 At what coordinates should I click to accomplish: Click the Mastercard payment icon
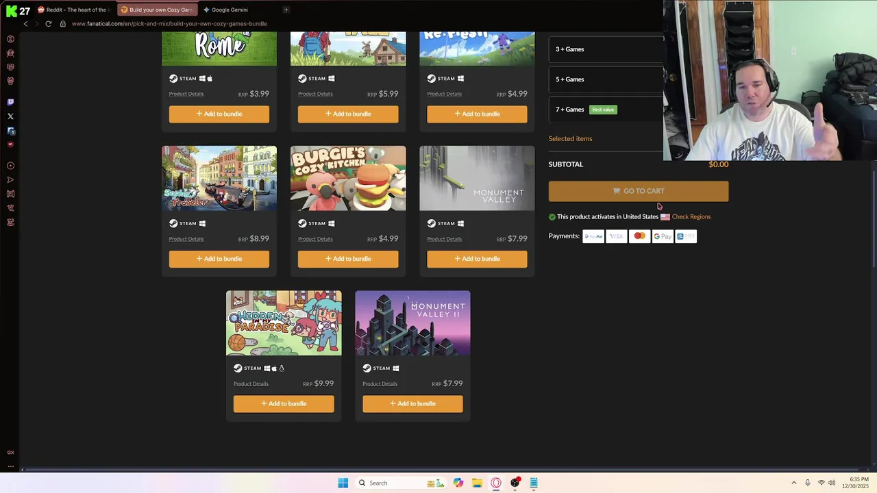[639, 236]
